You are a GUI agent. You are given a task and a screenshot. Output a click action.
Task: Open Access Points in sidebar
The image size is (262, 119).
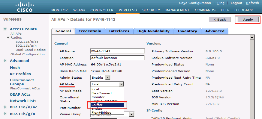(x=23, y=29)
